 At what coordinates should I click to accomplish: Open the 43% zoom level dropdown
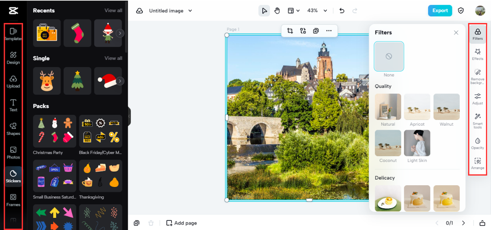click(317, 11)
